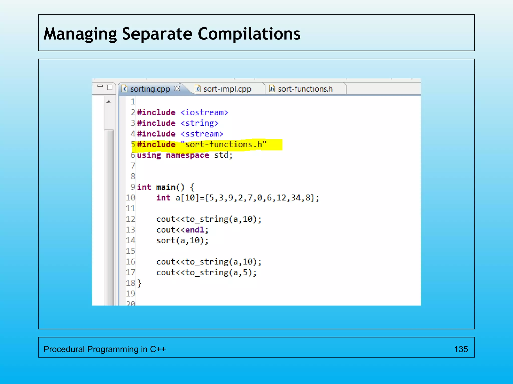This screenshot has height=384, width=513.
Task: Click the cout<<to_string(a,5); line
Action: pos(206,272)
